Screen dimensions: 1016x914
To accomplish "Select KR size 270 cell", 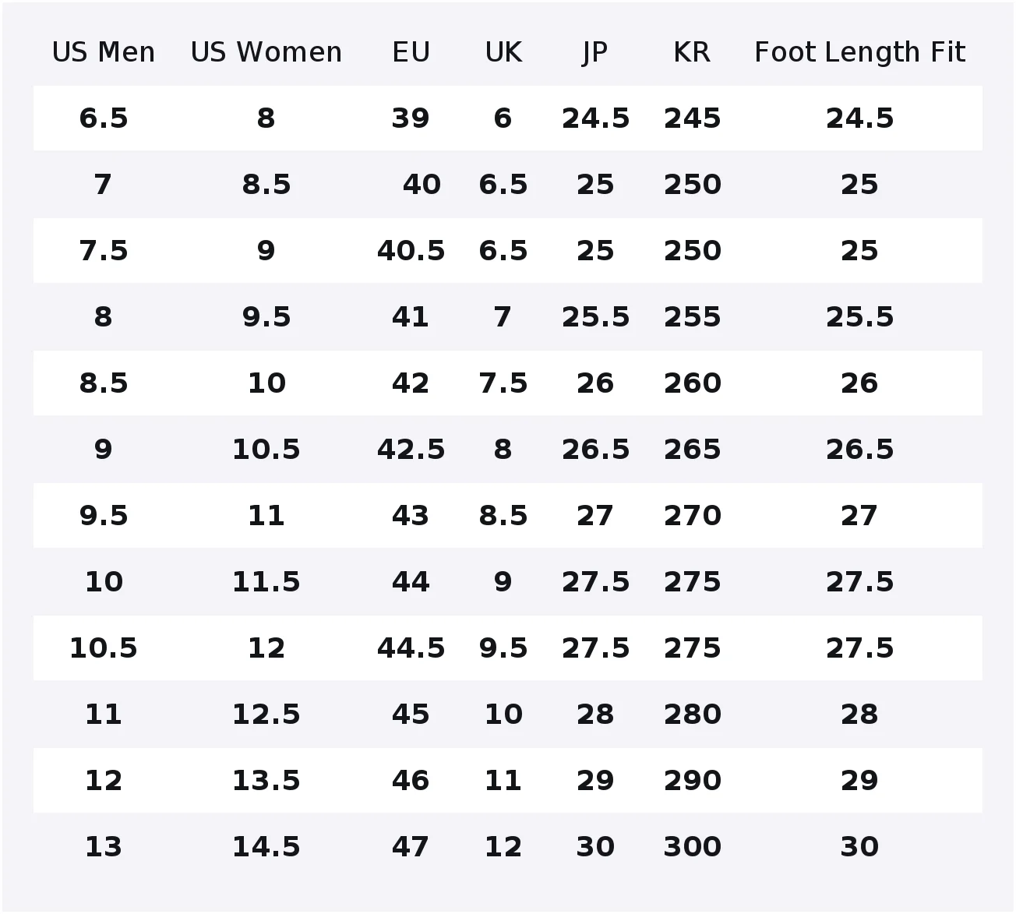I will (692, 516).
